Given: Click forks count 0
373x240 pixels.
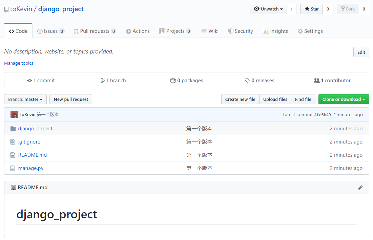Looking at the screenshot, I should [x=364, y=9].
